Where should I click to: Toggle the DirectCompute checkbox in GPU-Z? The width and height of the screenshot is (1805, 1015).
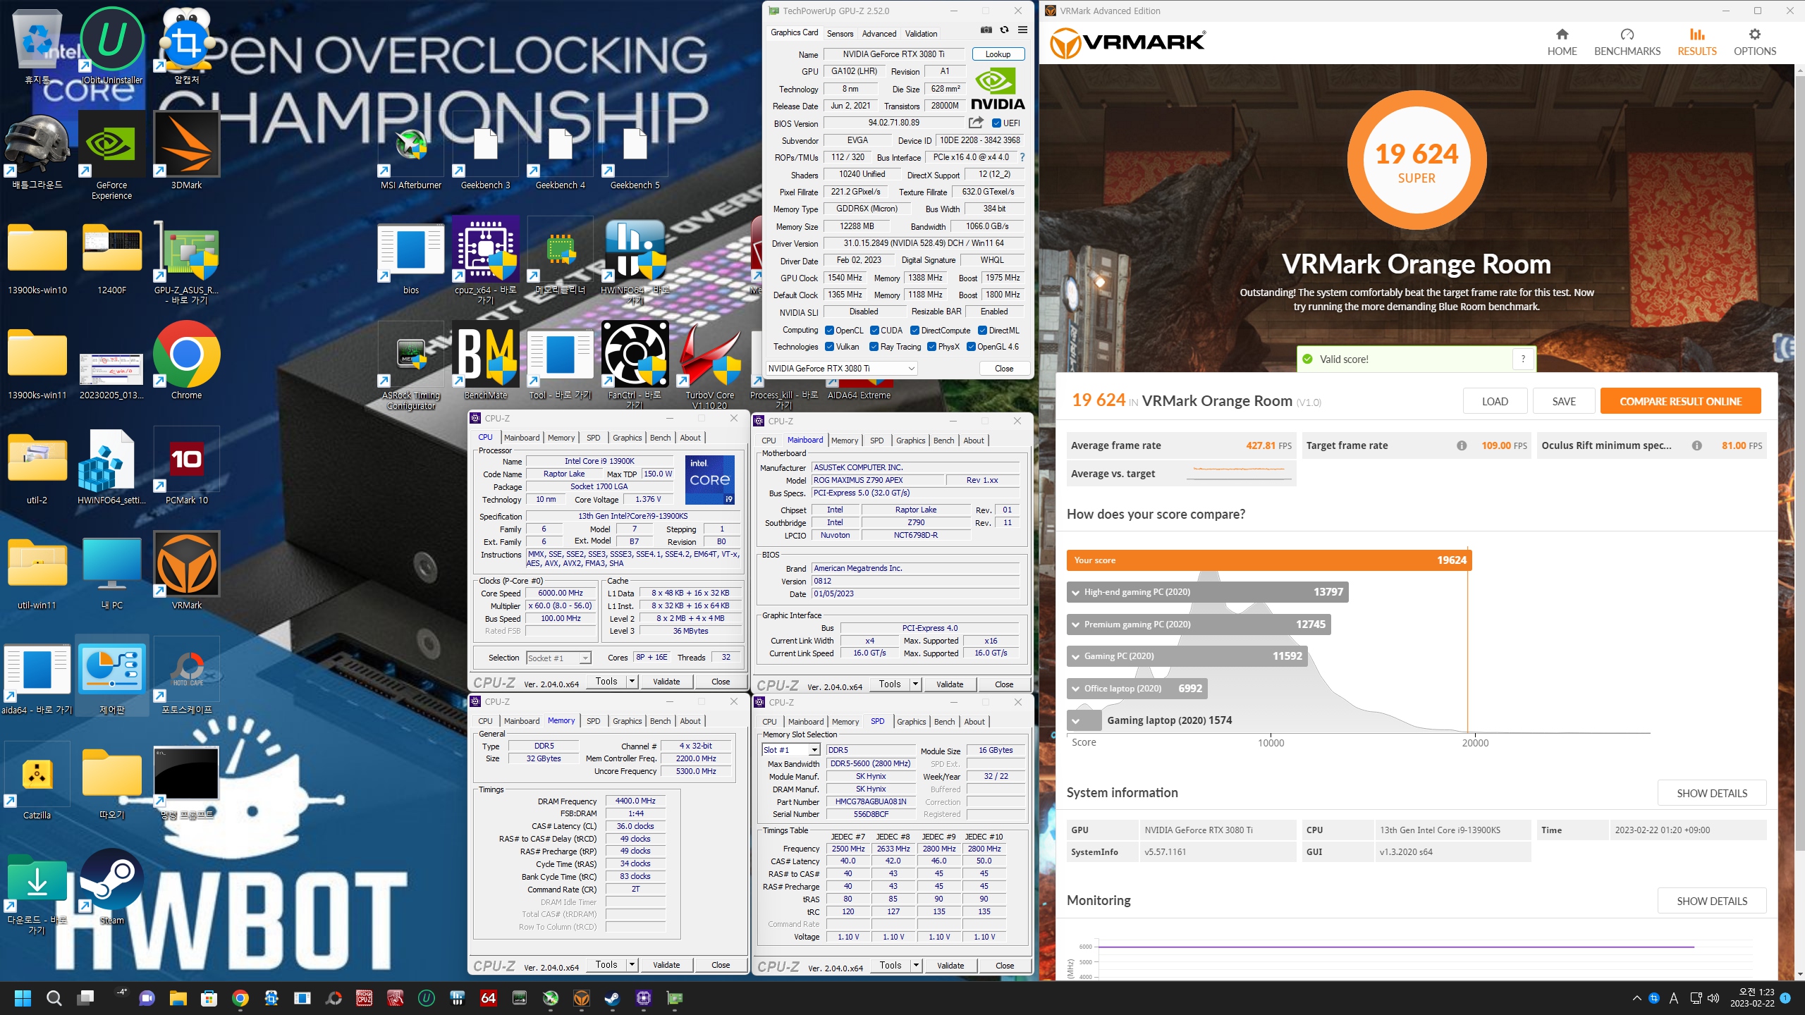pos(914,330)
